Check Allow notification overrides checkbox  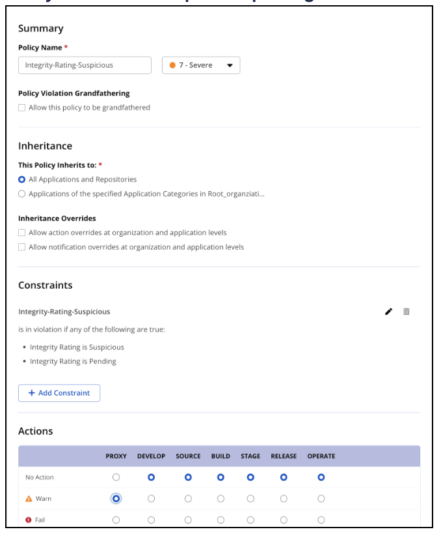click(22, 247)
